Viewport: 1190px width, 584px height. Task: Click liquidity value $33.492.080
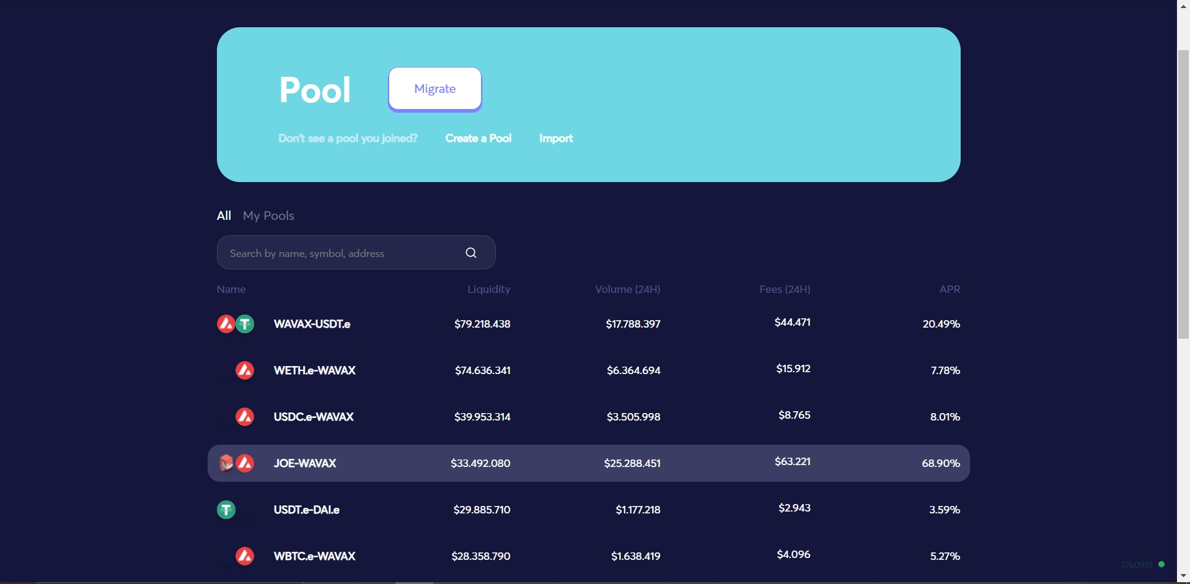click(x=480, y=463)
